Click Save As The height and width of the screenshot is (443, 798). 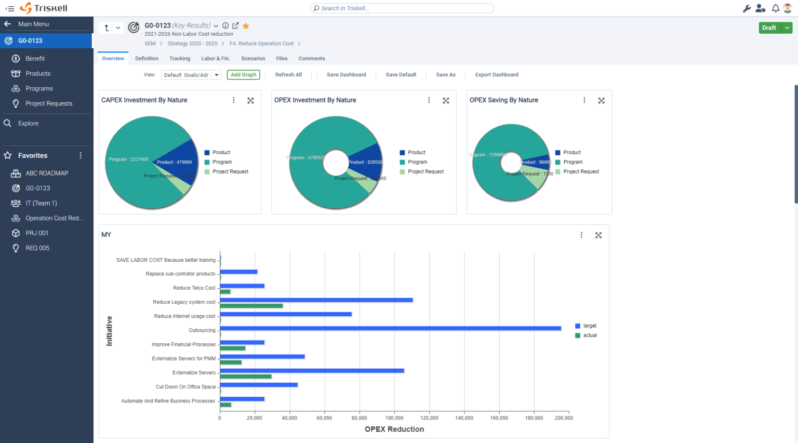click(x=446, y=75)
